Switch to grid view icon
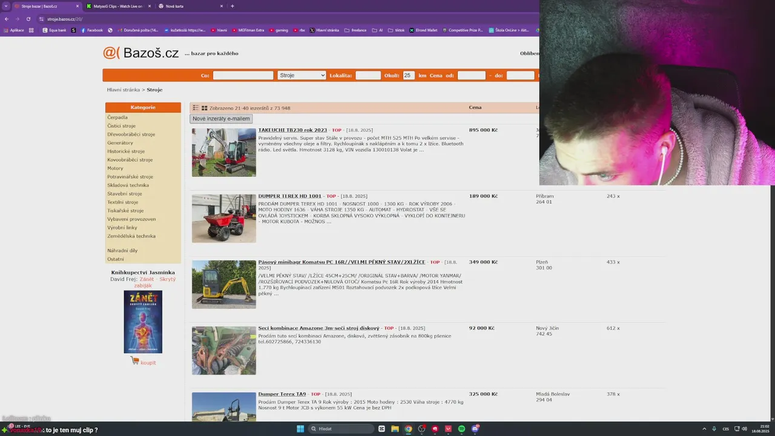Screen dimensions: 775x436 coord(205,108)
